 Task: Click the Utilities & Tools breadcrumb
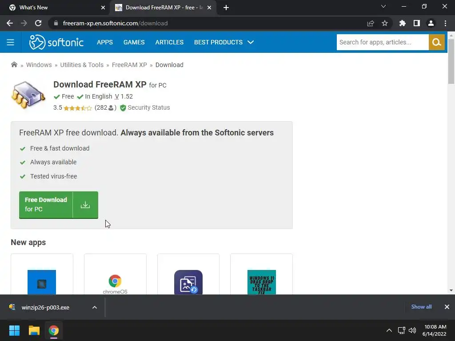tap(82, 65)
